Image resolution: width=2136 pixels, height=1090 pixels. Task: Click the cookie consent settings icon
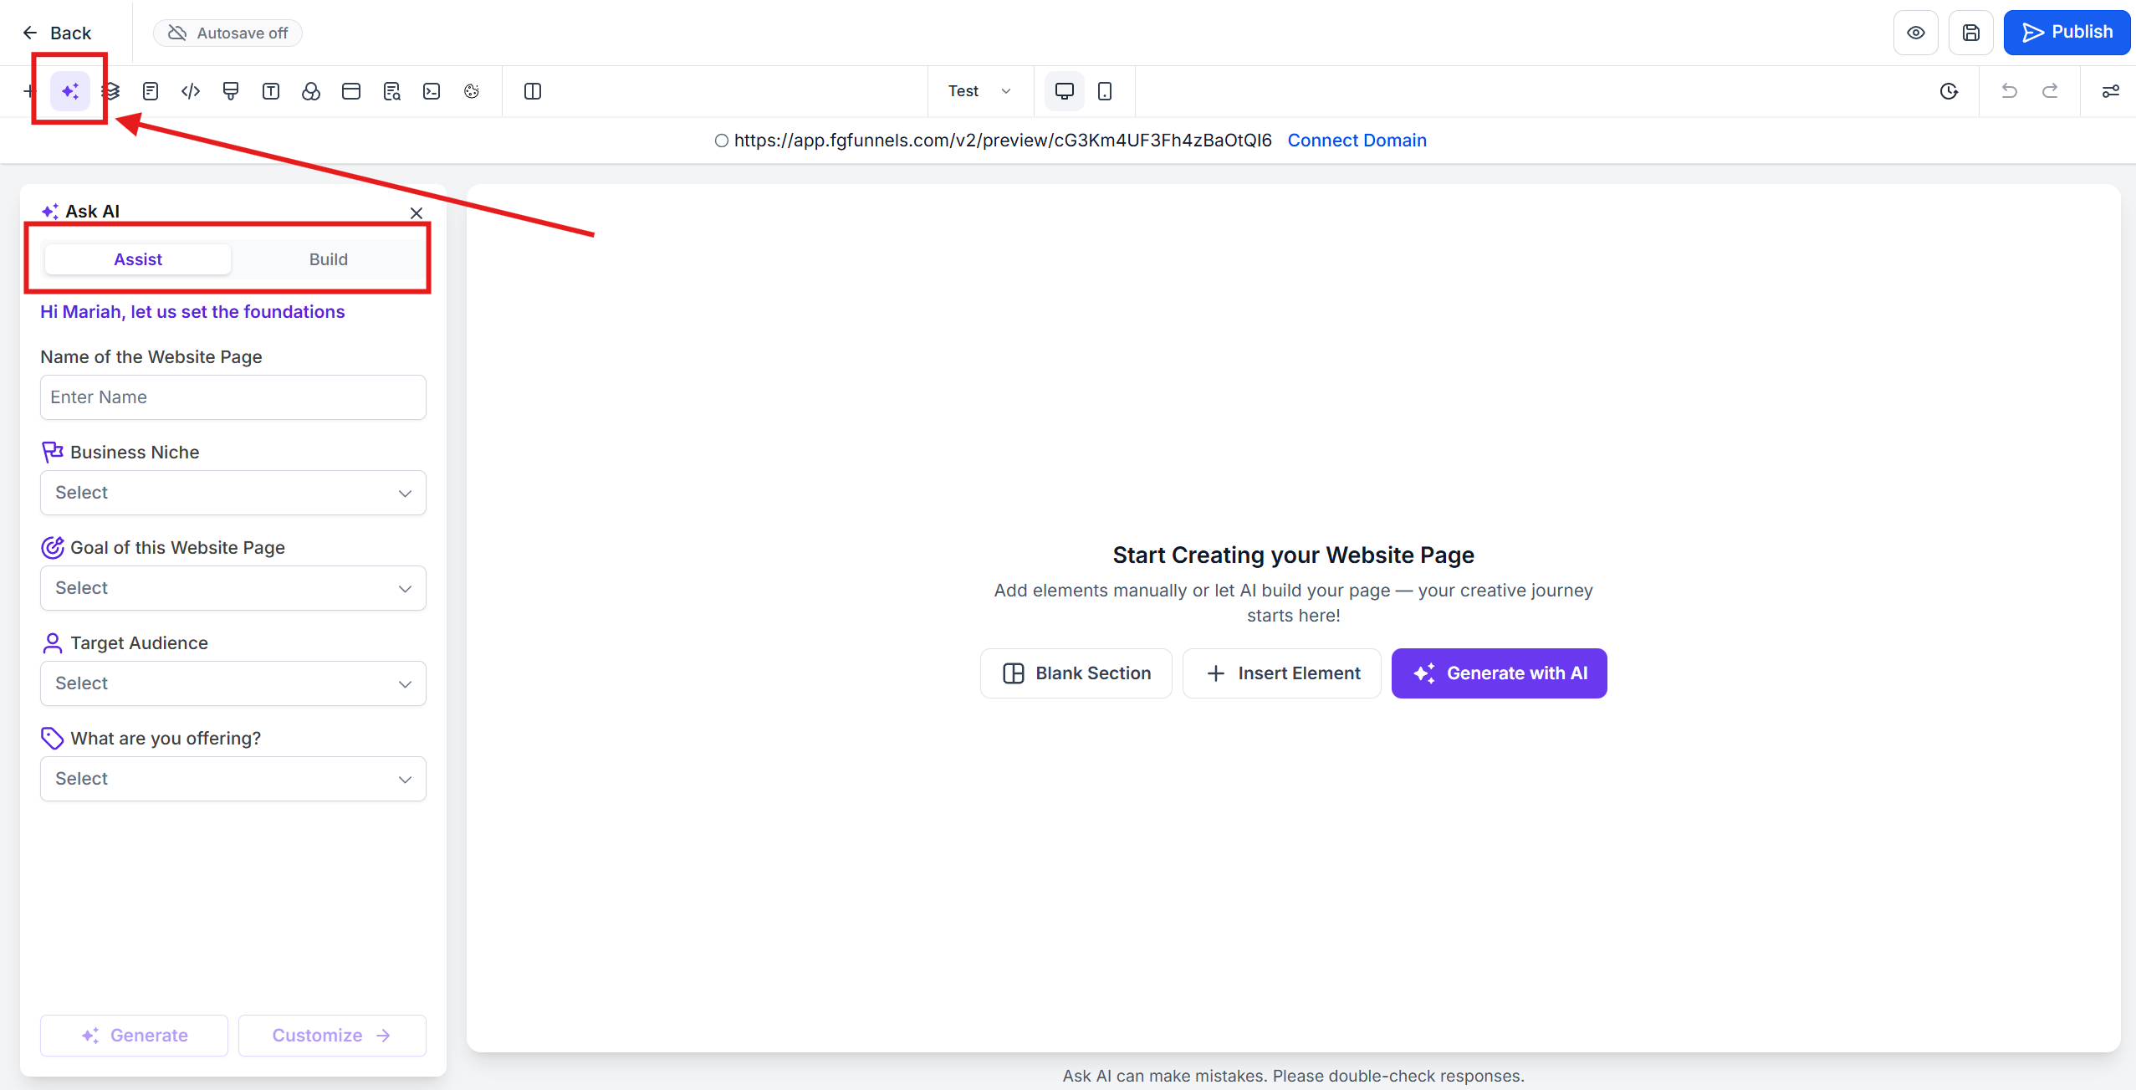472,91
